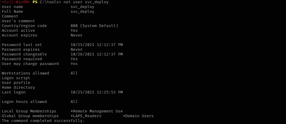The image size is (286, 124).
Task: Click the yellow PS prompt indicator
Action: click(35, 2)
